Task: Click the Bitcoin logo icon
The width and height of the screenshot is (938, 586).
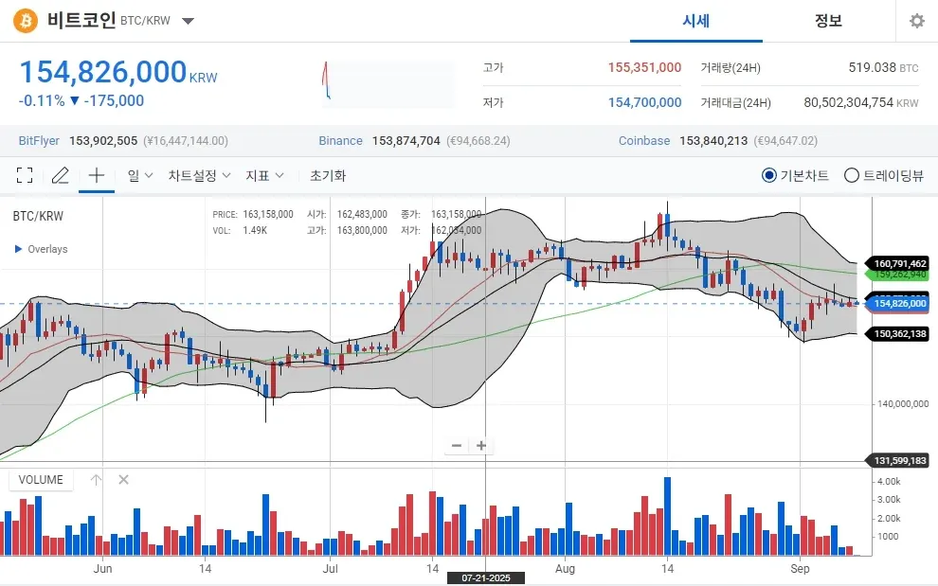Action: [26, 20]
